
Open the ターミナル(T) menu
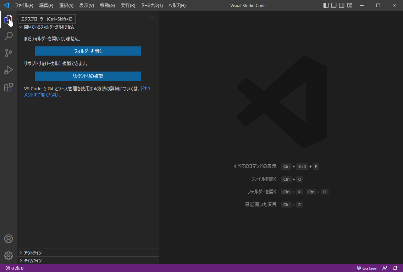pos(152,5)
